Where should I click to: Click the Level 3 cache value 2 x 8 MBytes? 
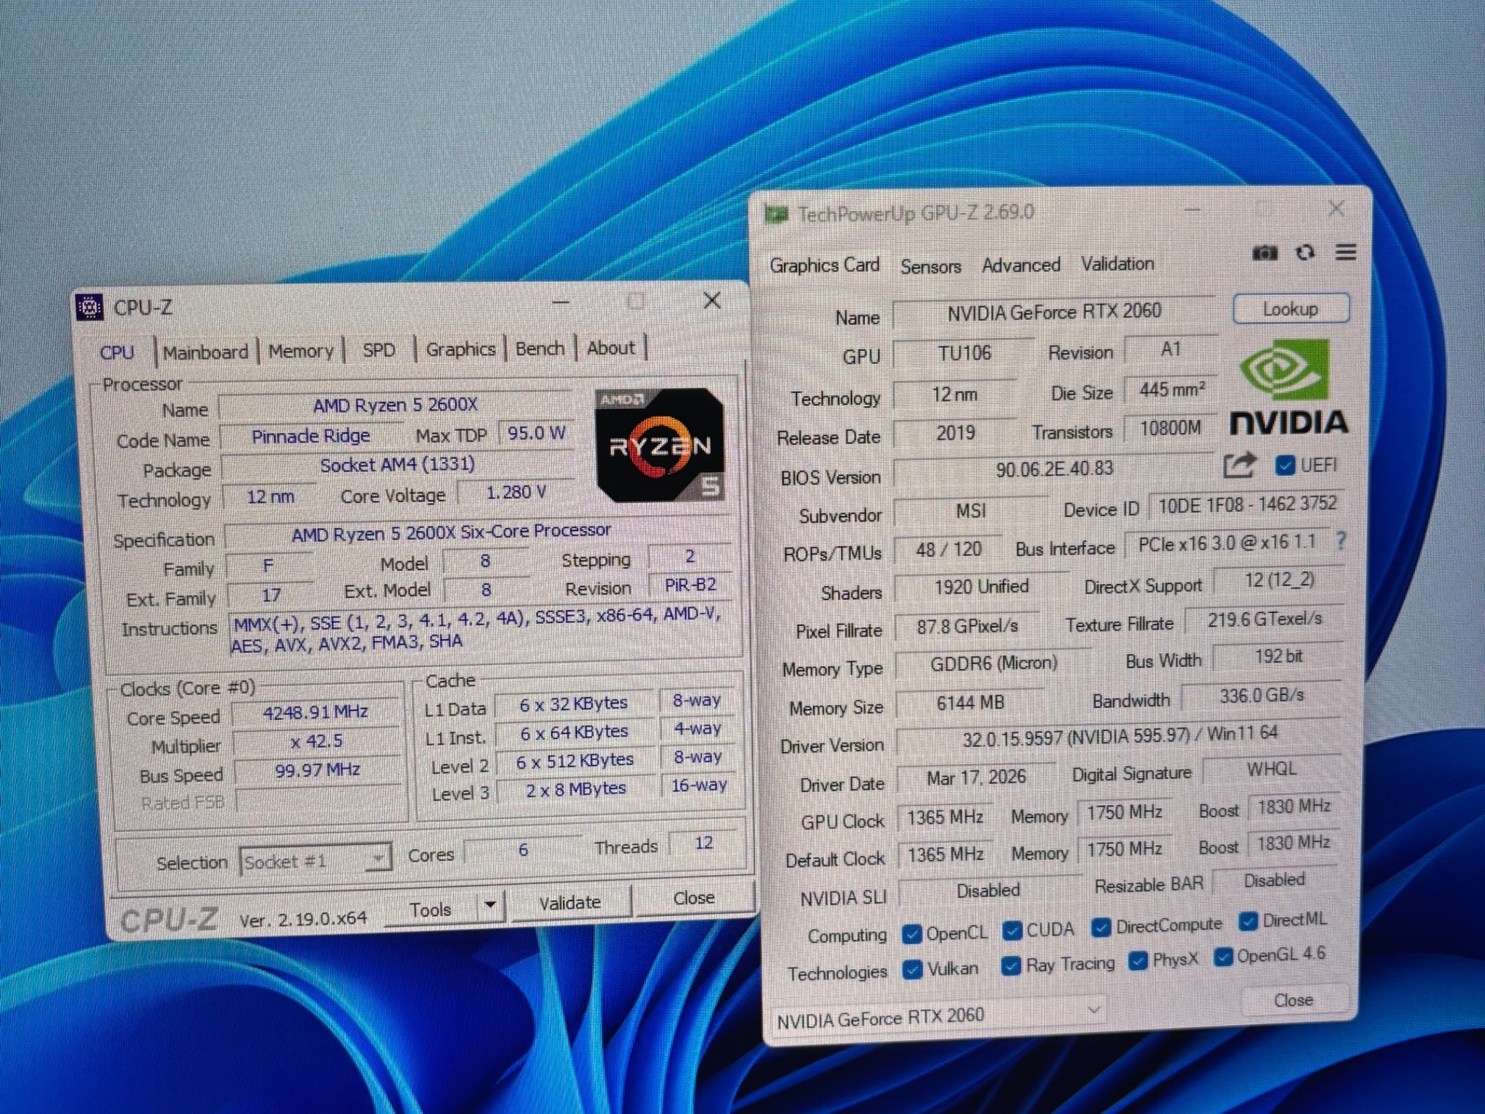pyautogui.click(x=576, y=789)
